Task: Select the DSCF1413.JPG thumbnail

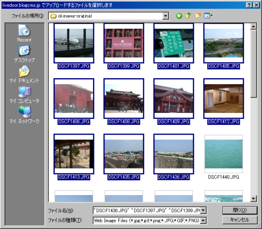Action: (x=74, y=154)
